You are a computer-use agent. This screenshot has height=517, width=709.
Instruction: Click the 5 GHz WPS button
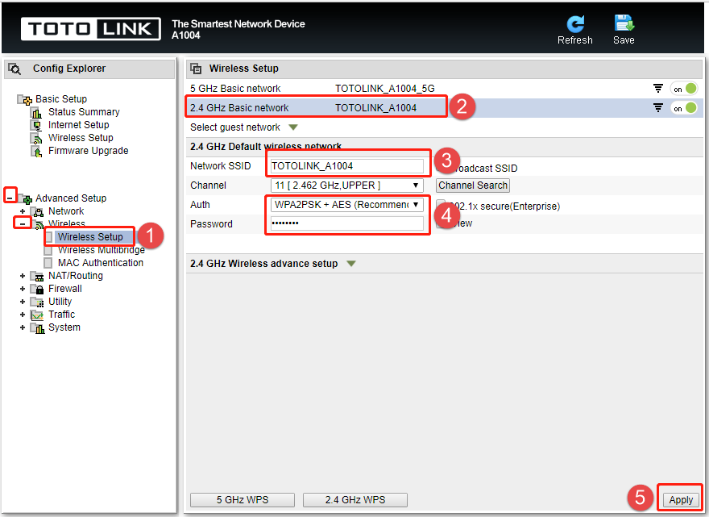(x=243, y=500)
